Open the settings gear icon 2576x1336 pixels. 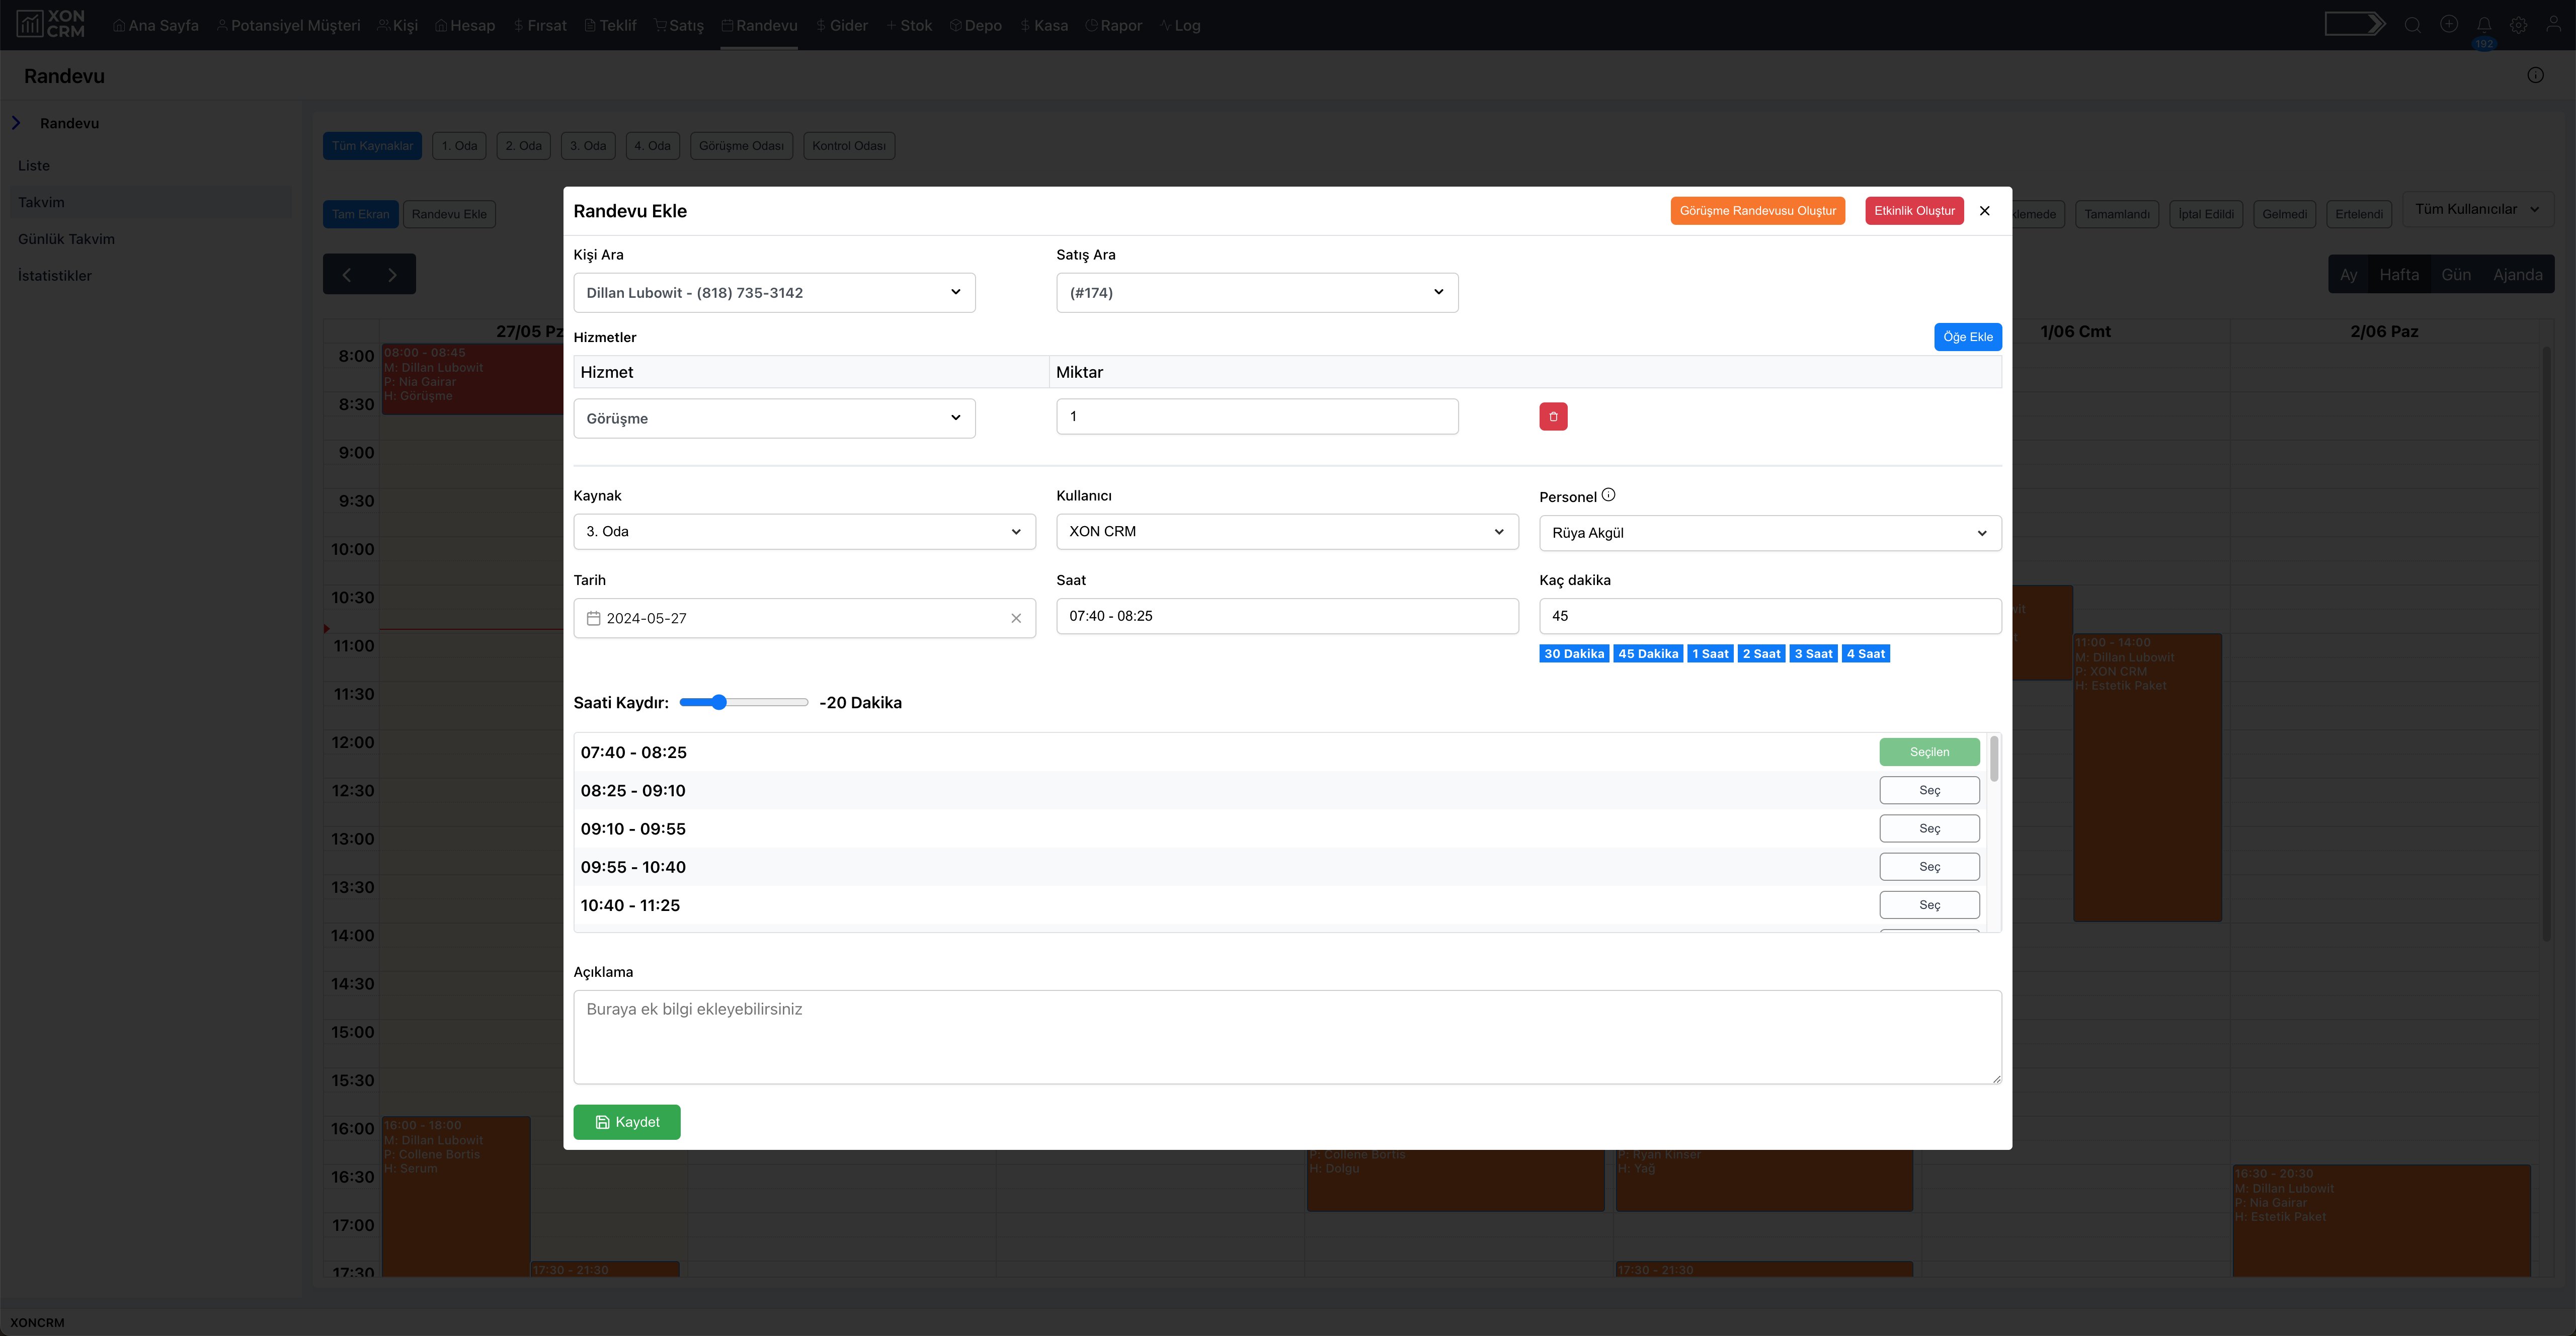[2519, 25]
